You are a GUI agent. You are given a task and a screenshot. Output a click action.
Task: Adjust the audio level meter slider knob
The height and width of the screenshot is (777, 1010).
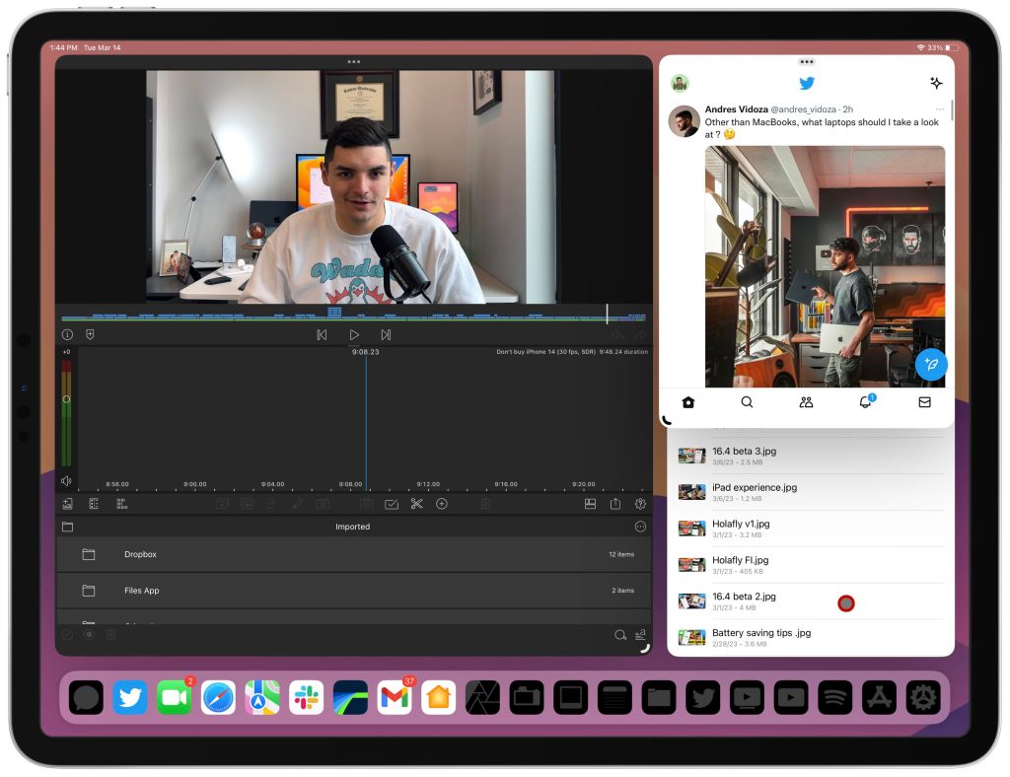pyautogui.click(x=66, y=399)
